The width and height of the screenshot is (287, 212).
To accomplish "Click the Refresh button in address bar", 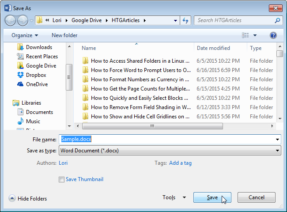I will (185, 20).
